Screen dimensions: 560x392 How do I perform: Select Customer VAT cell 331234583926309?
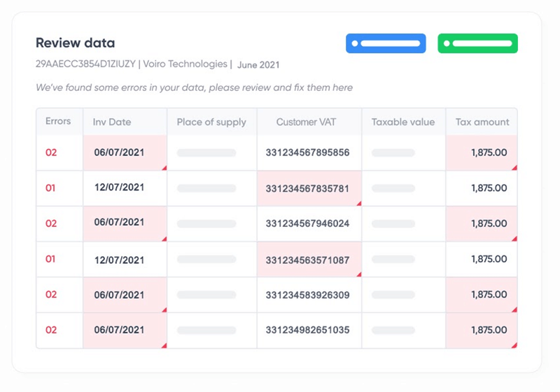(307, 295)
